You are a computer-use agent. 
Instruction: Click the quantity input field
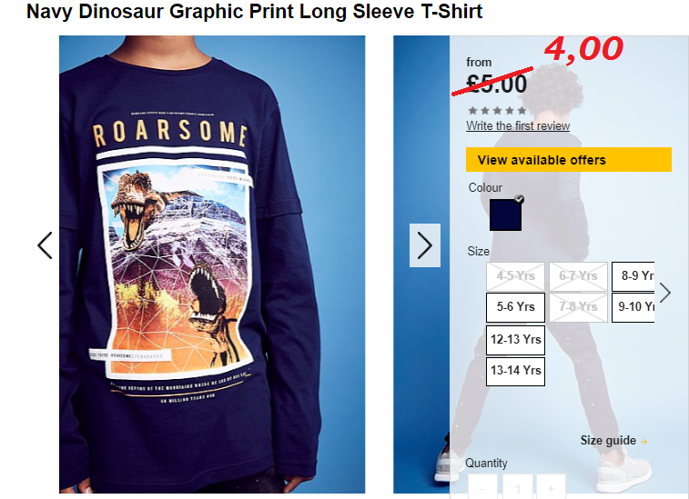tap(517, 486)
